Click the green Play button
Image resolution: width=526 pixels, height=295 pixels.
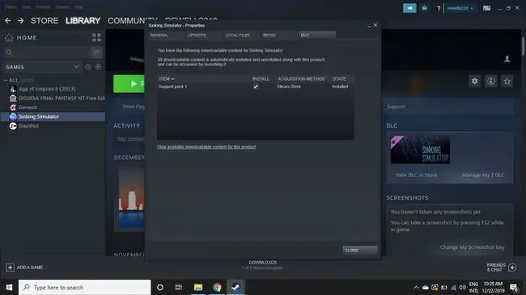click(129, 84)
